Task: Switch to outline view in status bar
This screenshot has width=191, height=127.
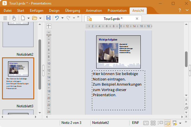Action: pyautogui.click(x=160, y=123)
